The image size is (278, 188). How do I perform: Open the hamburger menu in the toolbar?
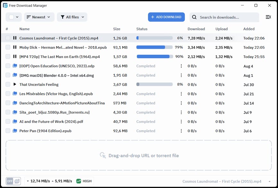coord(268,17)
